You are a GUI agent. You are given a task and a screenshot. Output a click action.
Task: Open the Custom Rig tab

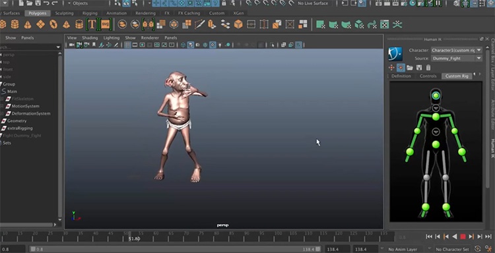[457, 76]
